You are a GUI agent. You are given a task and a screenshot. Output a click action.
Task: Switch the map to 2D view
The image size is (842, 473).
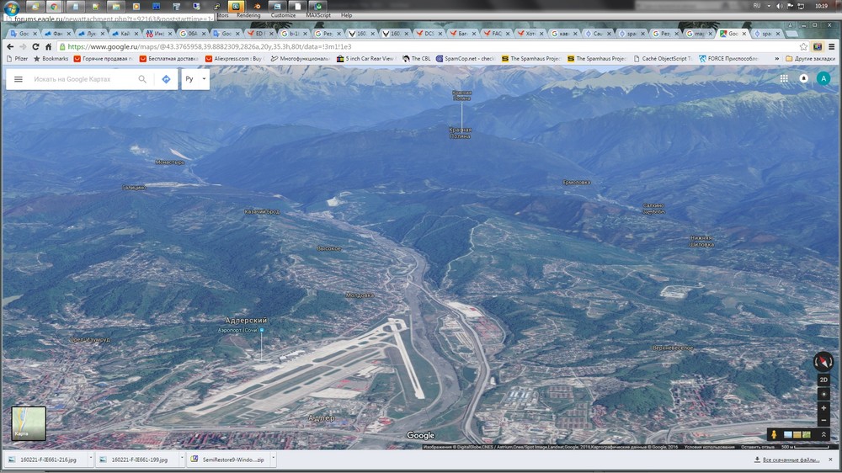pos(823,380)
